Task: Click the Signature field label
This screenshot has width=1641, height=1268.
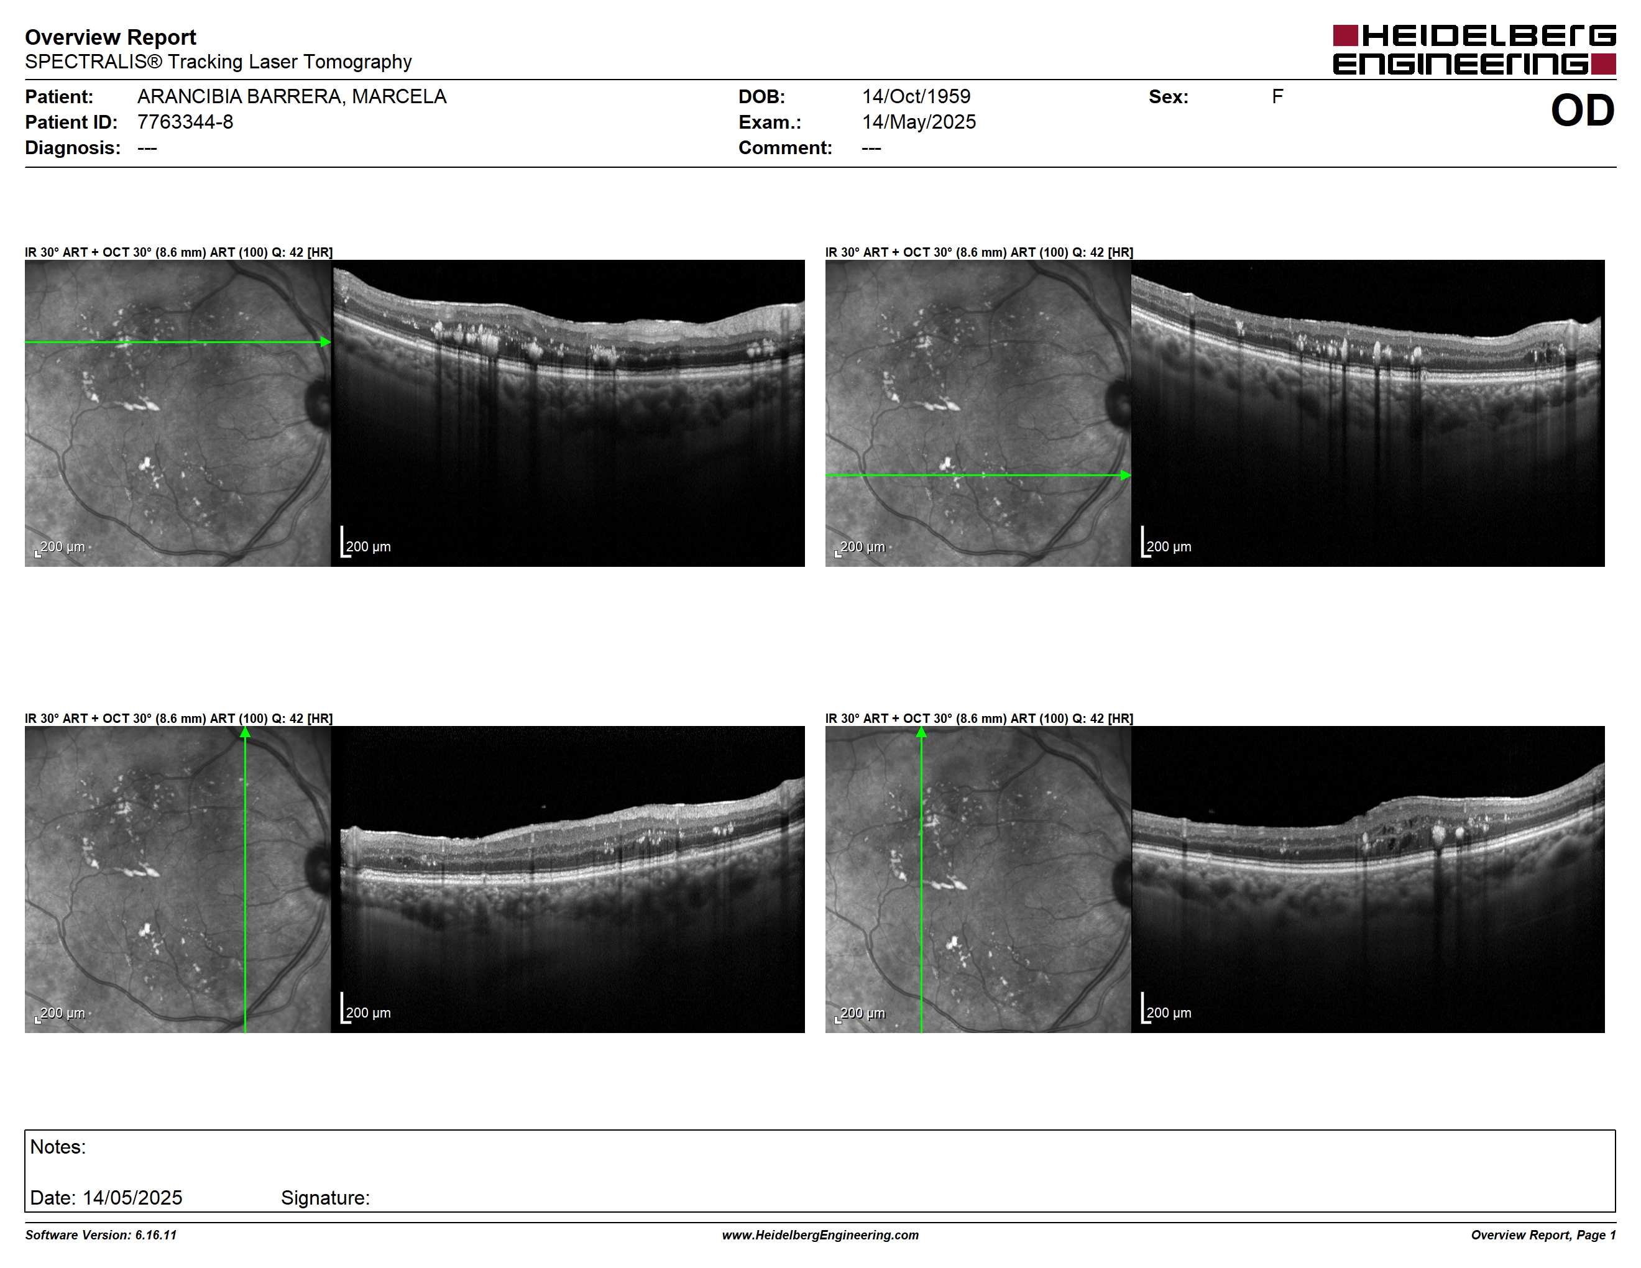Action: coord(325,1197)
